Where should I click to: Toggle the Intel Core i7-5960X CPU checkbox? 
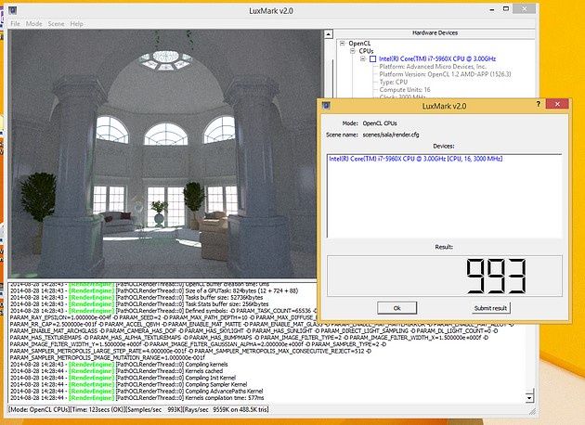(x=372, y=58)
